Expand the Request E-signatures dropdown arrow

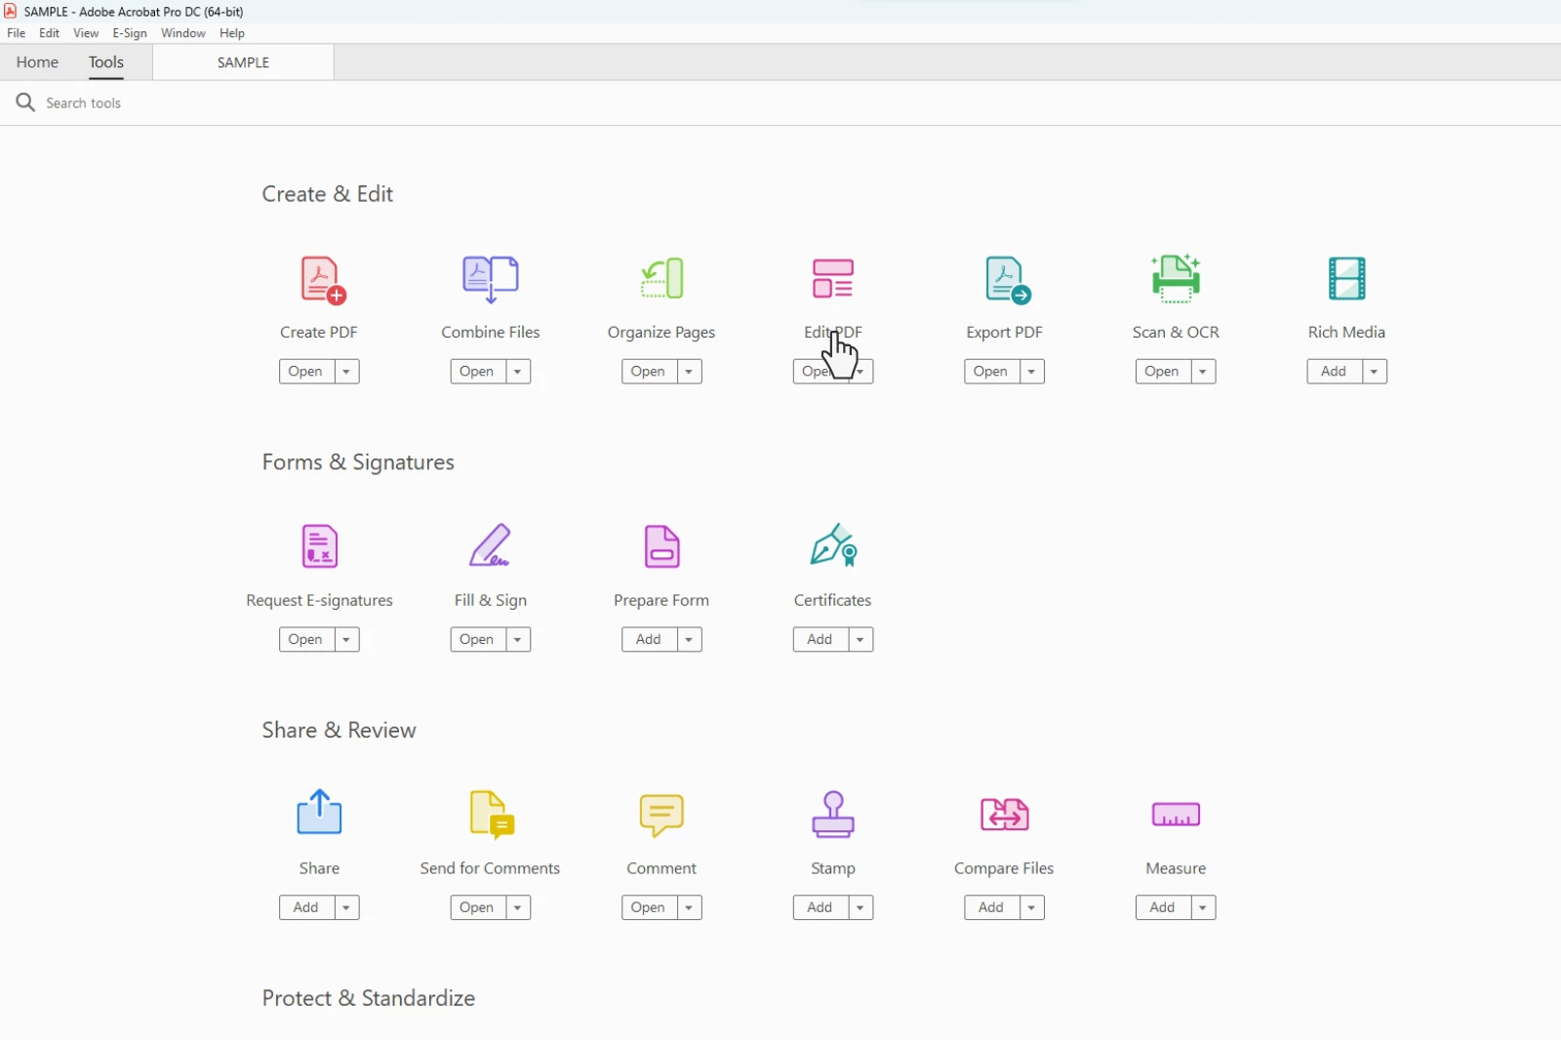[x=347, y=640]
